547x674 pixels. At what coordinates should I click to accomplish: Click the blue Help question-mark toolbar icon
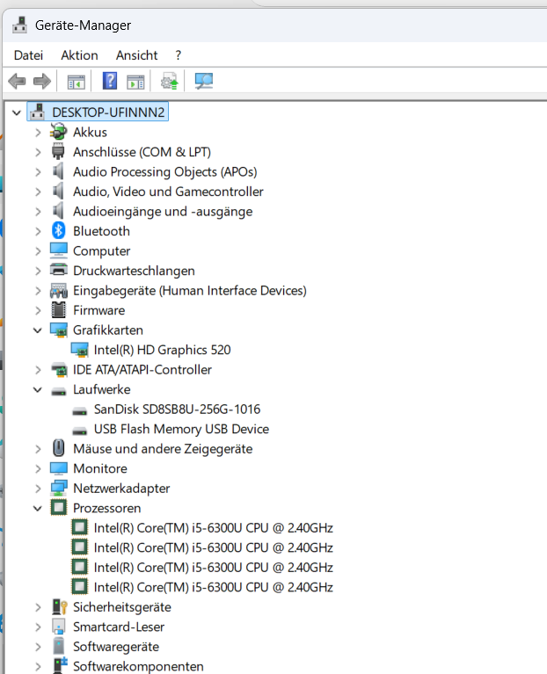click(x=110, y=81)
